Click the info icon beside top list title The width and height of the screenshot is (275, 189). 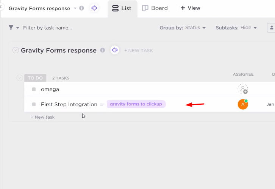(x=81, y=8)
